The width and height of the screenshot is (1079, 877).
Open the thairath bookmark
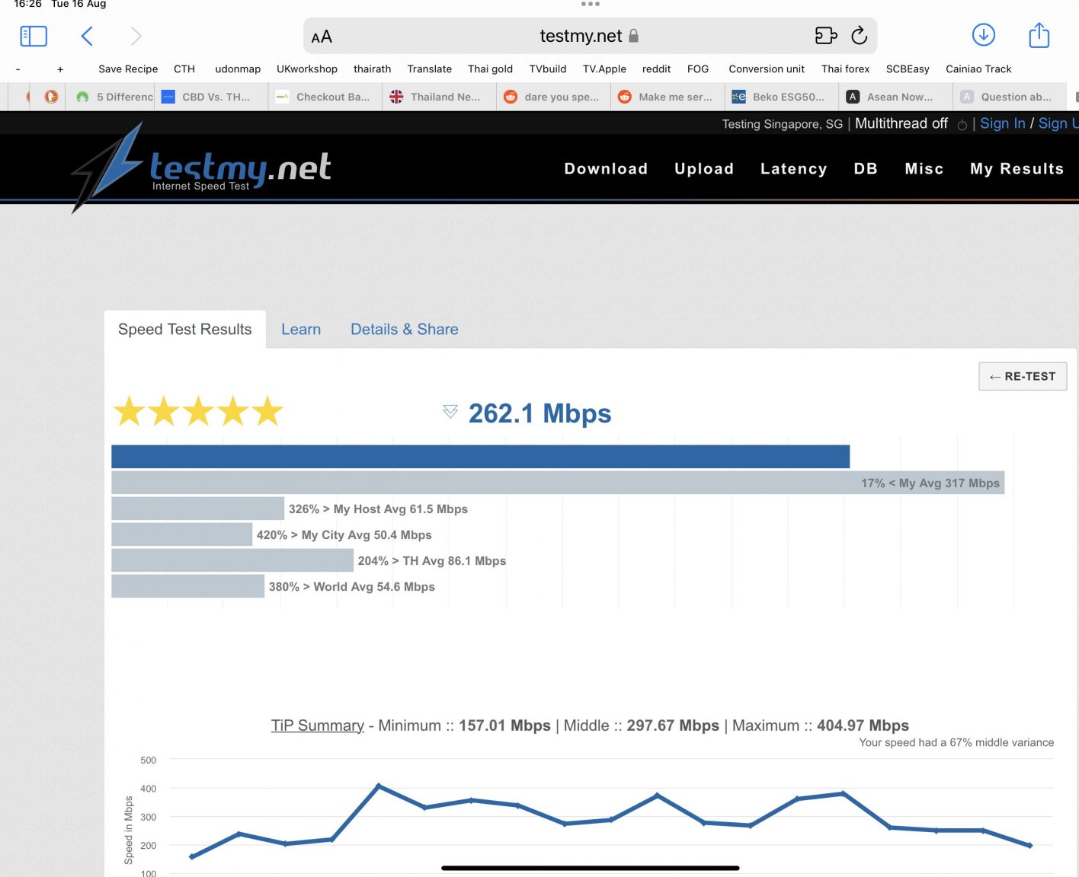[x=372, y=69]
